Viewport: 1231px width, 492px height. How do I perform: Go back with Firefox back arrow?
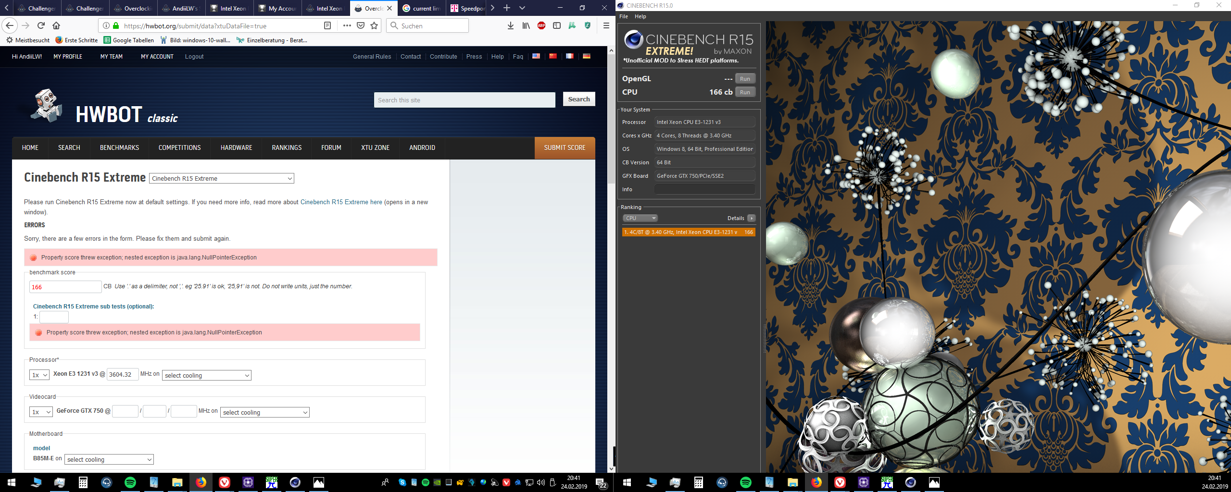click(x=10, y=25)
